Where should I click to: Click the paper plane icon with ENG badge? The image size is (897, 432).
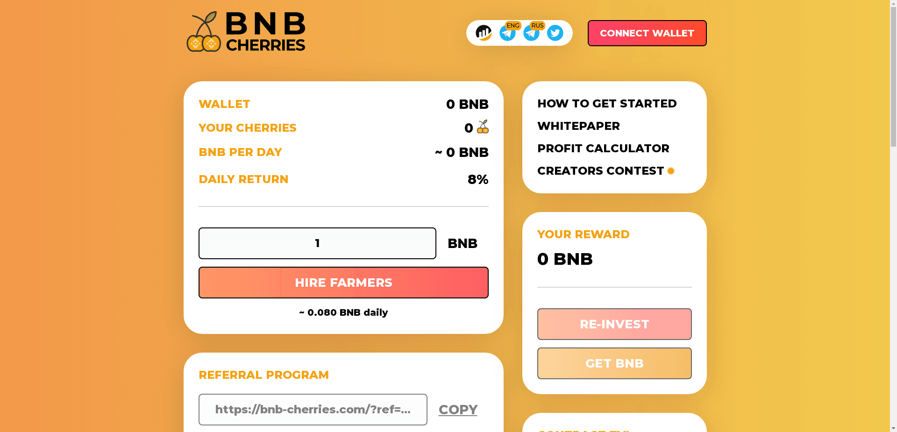(508, 33)
